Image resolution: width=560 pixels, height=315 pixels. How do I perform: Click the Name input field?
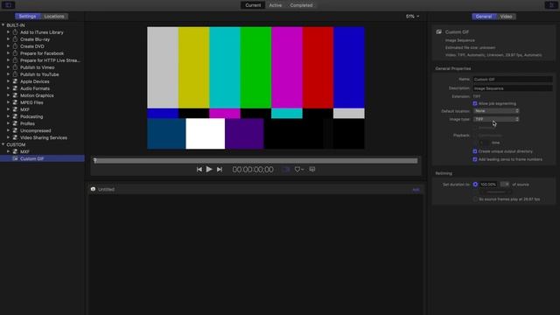[513, 80]
